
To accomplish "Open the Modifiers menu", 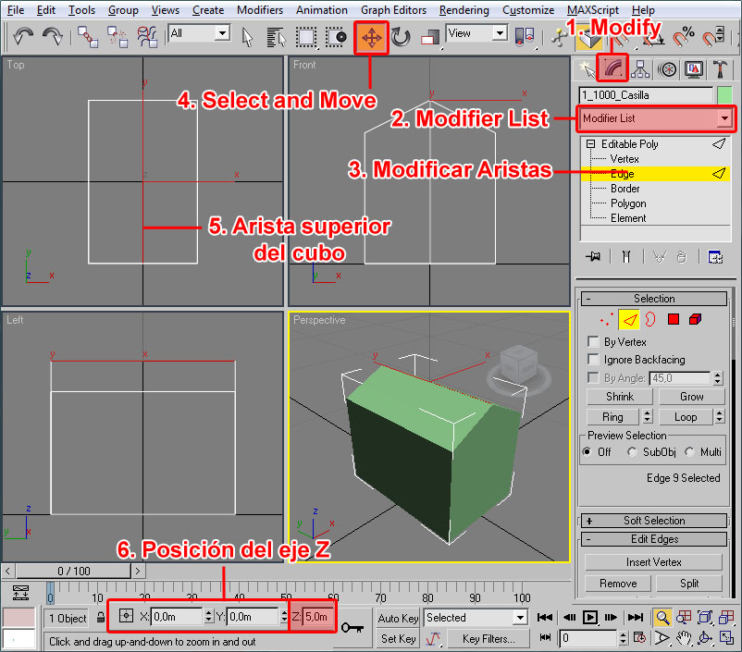I will [x=260, y=10].
